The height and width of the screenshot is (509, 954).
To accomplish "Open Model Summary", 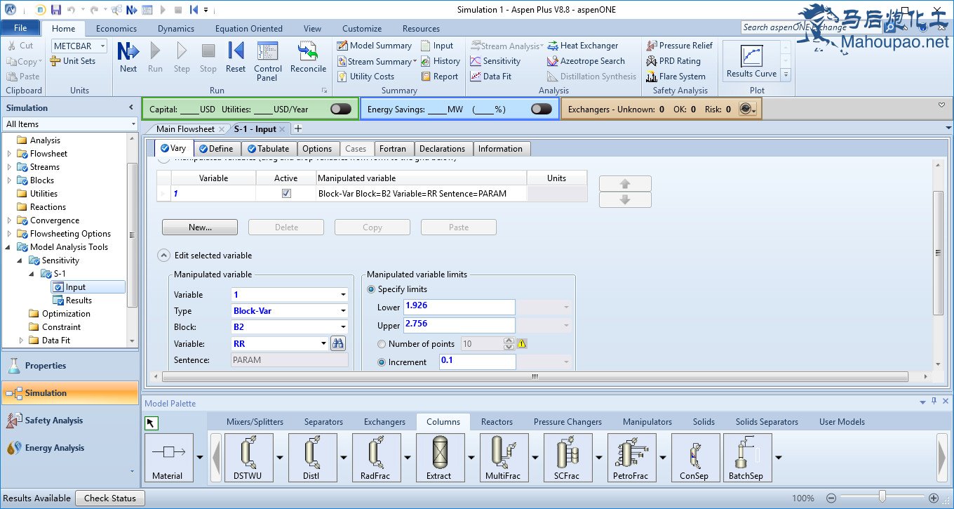I will [x=375, y=46].
